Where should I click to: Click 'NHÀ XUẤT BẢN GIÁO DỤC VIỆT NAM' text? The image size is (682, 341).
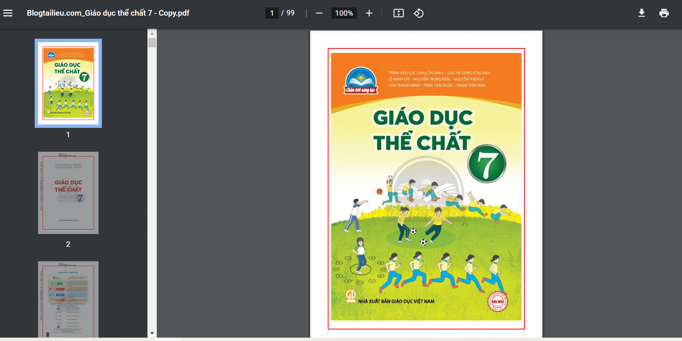tap(396, 301)
